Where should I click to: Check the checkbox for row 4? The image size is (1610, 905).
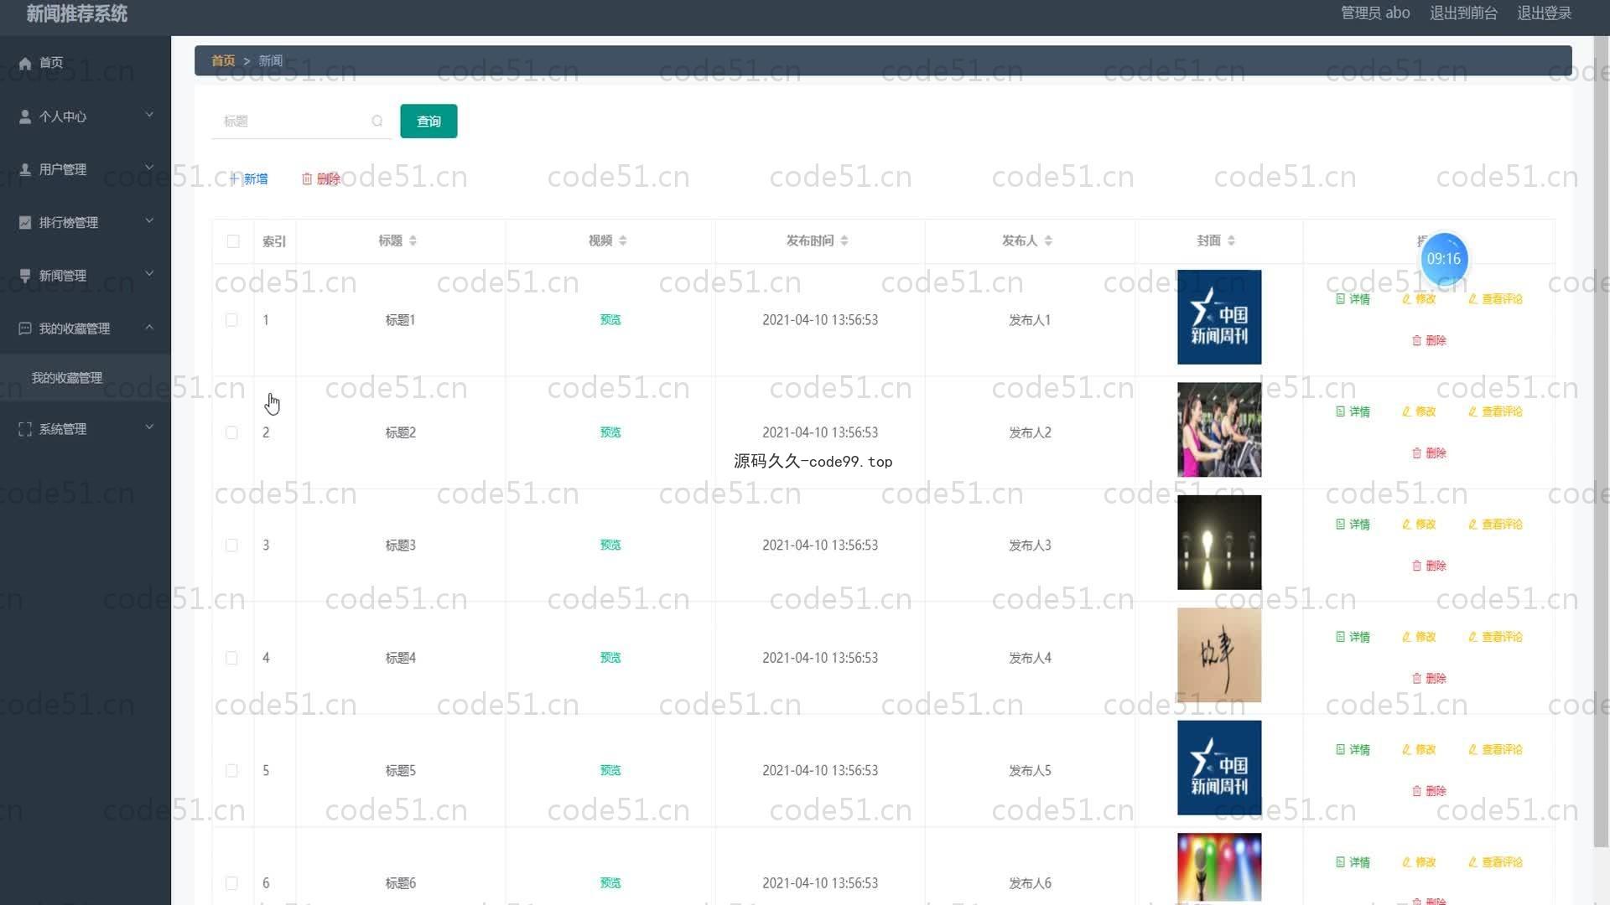point(231,658)
